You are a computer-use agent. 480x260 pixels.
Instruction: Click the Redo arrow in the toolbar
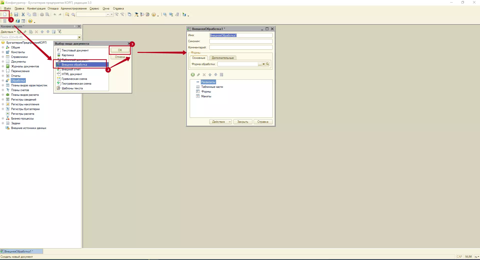click(60, 14)
